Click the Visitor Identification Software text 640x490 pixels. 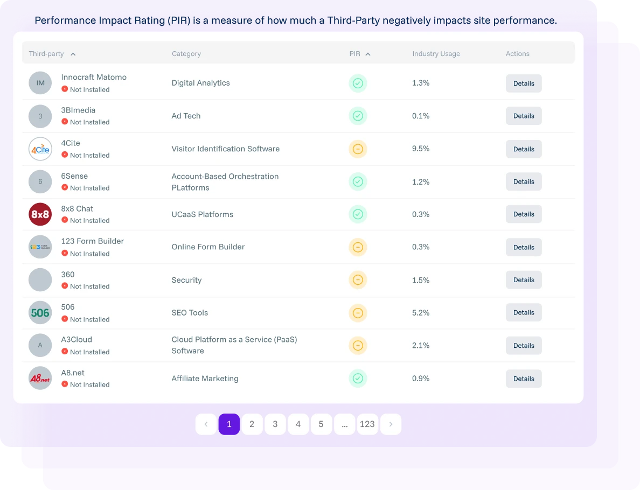(x=225, y=149)
